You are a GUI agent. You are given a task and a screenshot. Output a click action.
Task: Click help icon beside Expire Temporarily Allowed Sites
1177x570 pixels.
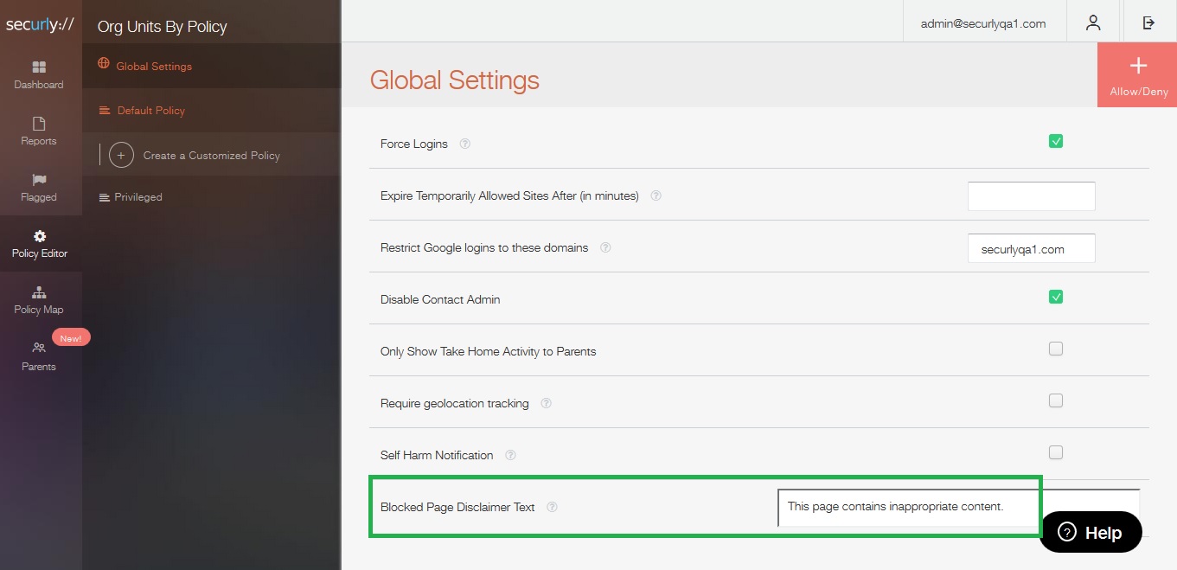pos(656,195)
